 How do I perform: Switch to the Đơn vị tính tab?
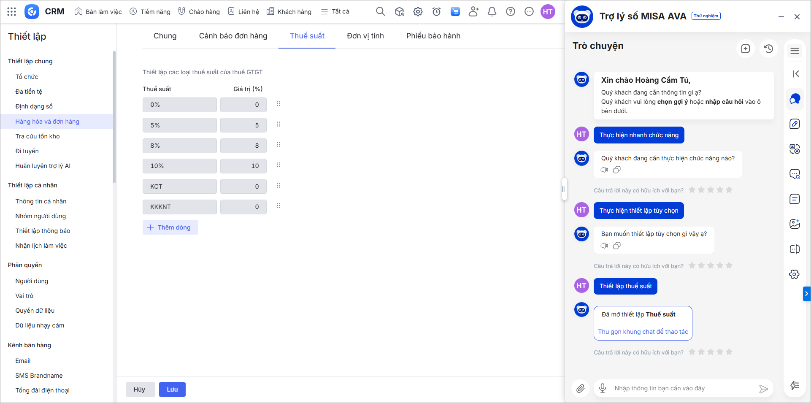pyautogui.click(x=365, y=36)
